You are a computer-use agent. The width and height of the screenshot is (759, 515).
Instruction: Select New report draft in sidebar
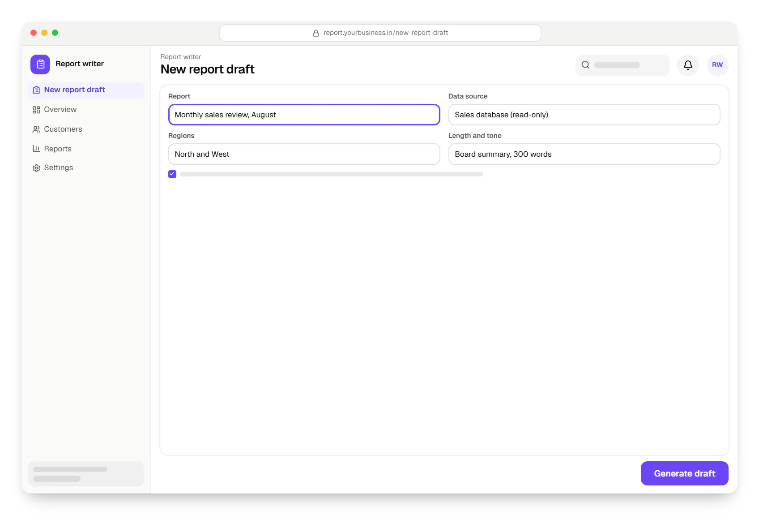tap(86, 90)
